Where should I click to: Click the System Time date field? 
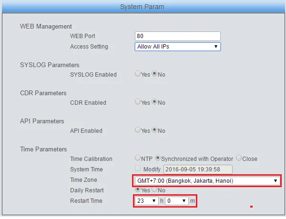tap(198, 169)
